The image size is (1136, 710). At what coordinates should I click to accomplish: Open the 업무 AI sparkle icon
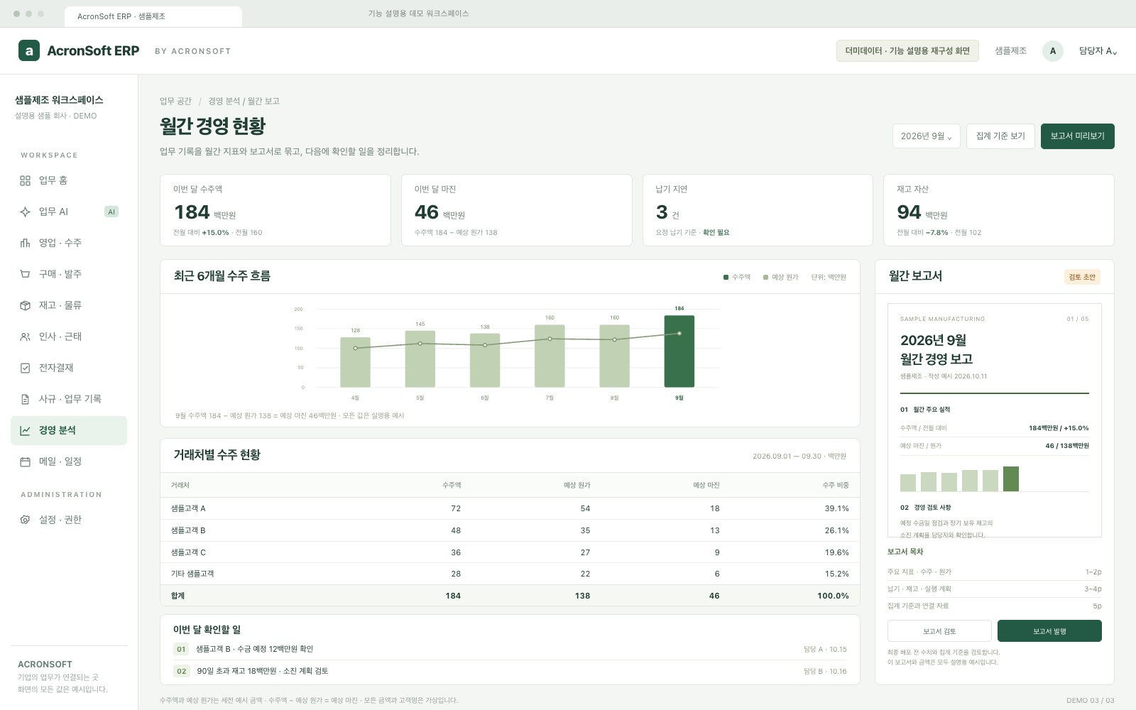coord(25,212)
